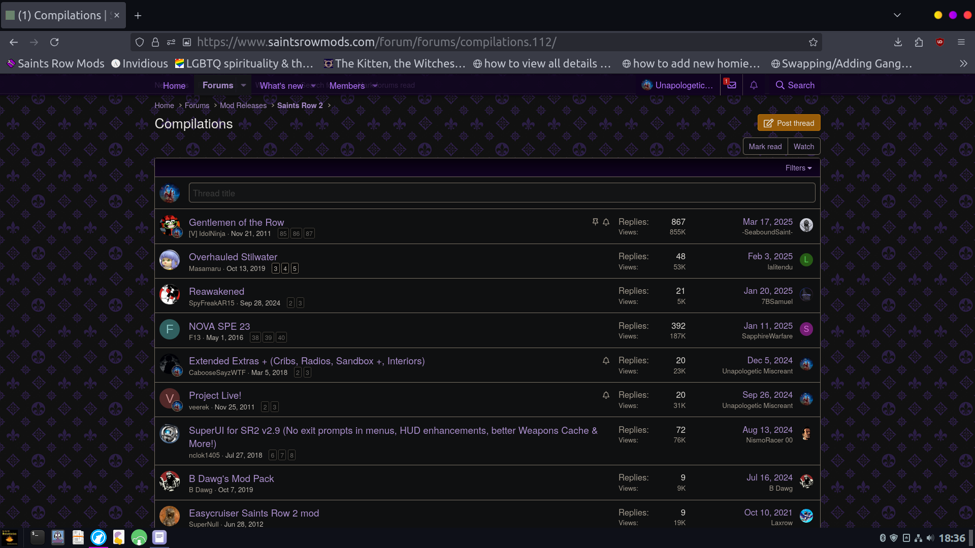Go back using the browser back arrow
This screenshot has height=548, width=975.
pyautogui.click(x=14, y=42)
